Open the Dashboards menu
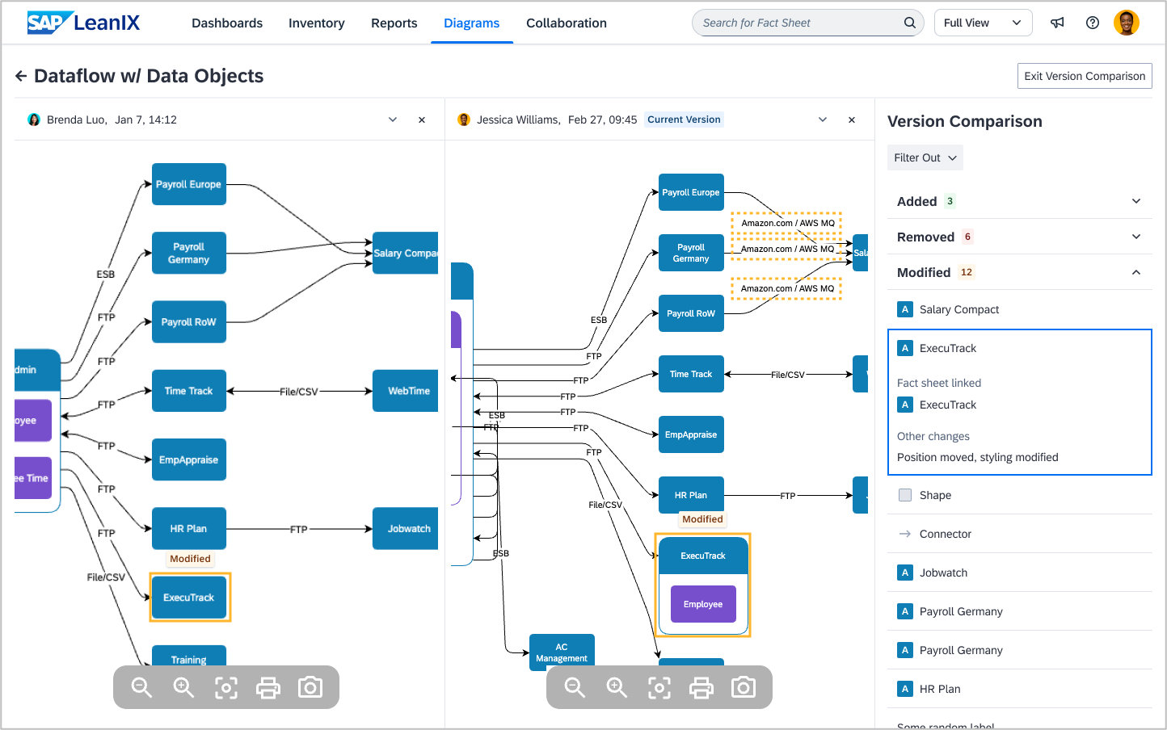1167x730 pixels. coord(227,23)
